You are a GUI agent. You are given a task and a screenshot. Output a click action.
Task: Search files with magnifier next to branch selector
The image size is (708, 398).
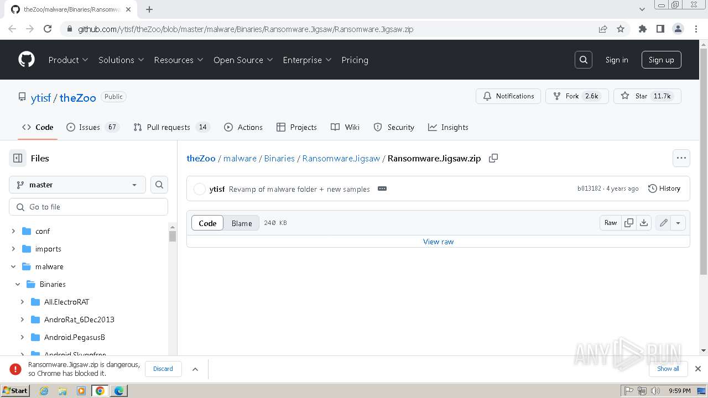[x=159, y=185]
